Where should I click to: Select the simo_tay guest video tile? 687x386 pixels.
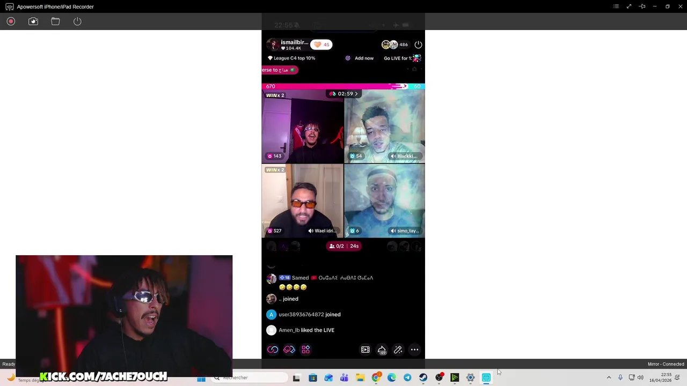(x=384, y=201)
